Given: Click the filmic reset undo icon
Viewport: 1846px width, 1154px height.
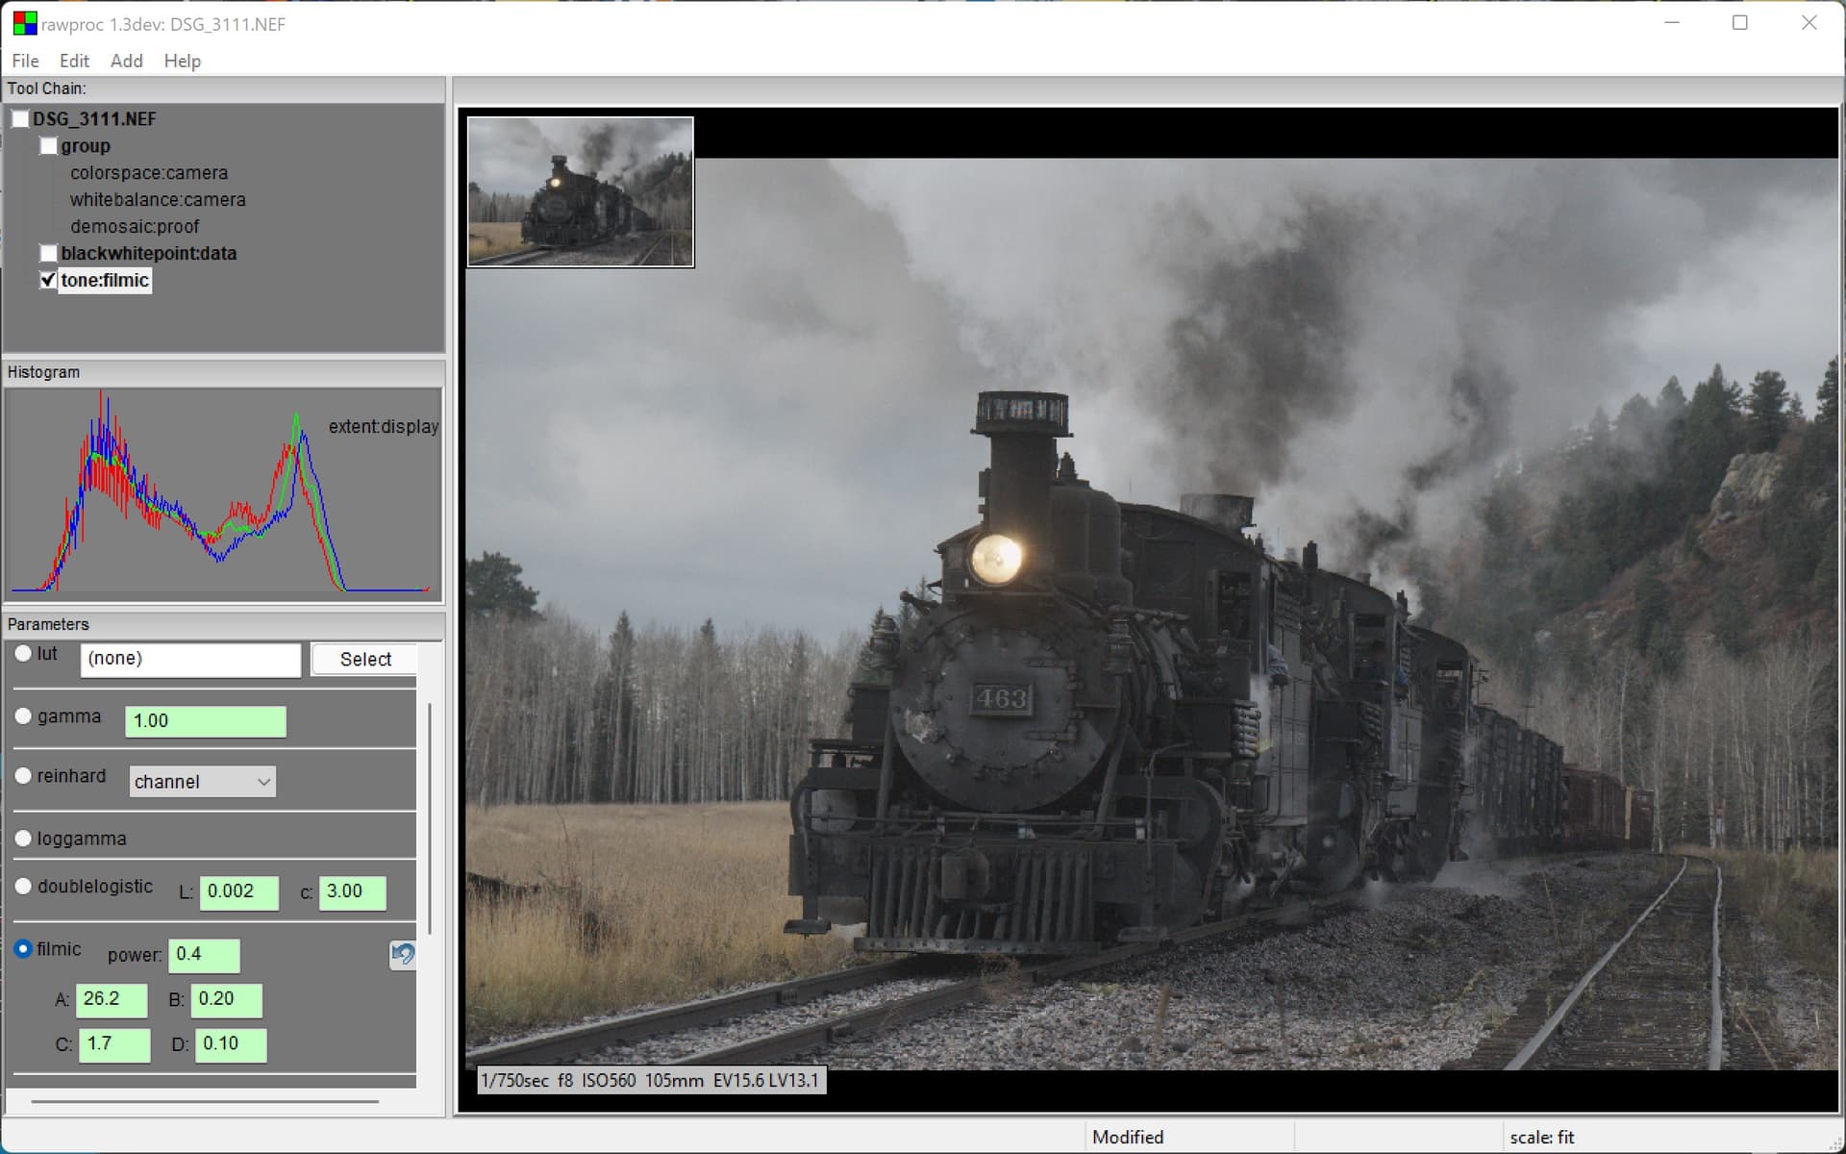Looking at the screenshot, I should [x=403, y=954].
